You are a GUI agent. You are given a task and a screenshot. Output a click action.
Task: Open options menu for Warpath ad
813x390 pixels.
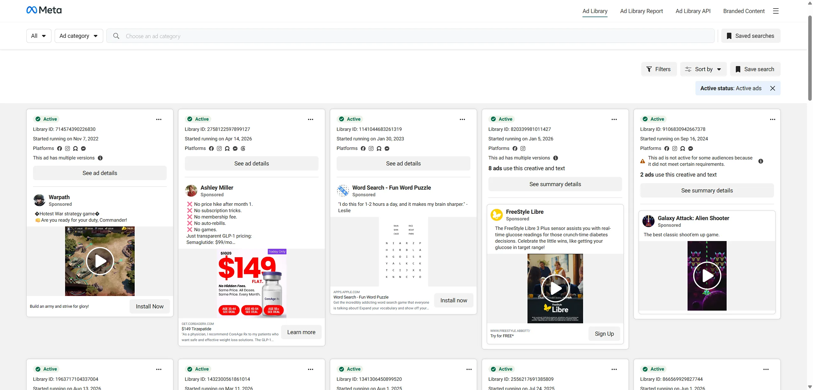pos(159,119)
